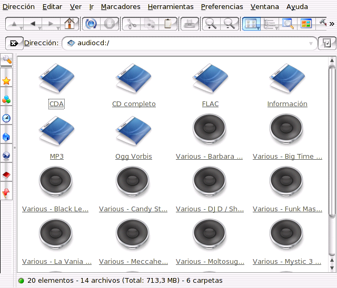Click the Stop loading hand icon
Viewport: 337px width, 288px height.
(110, 24)
